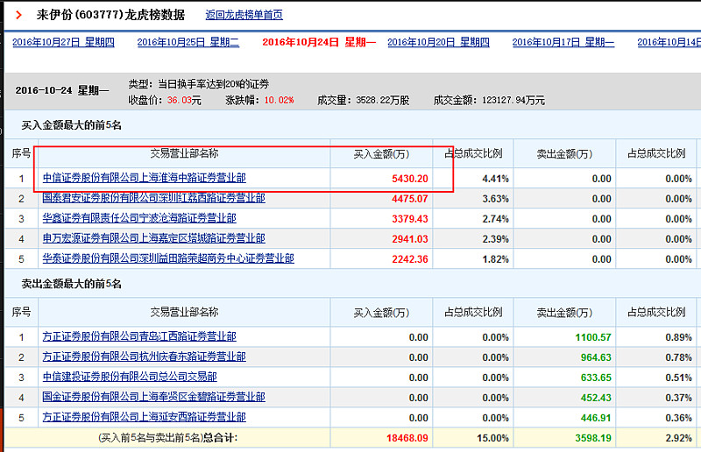Click sell percentage 0.37%
Screen dimensions: 701x452
pyautogui.click(x=678, y=398)
